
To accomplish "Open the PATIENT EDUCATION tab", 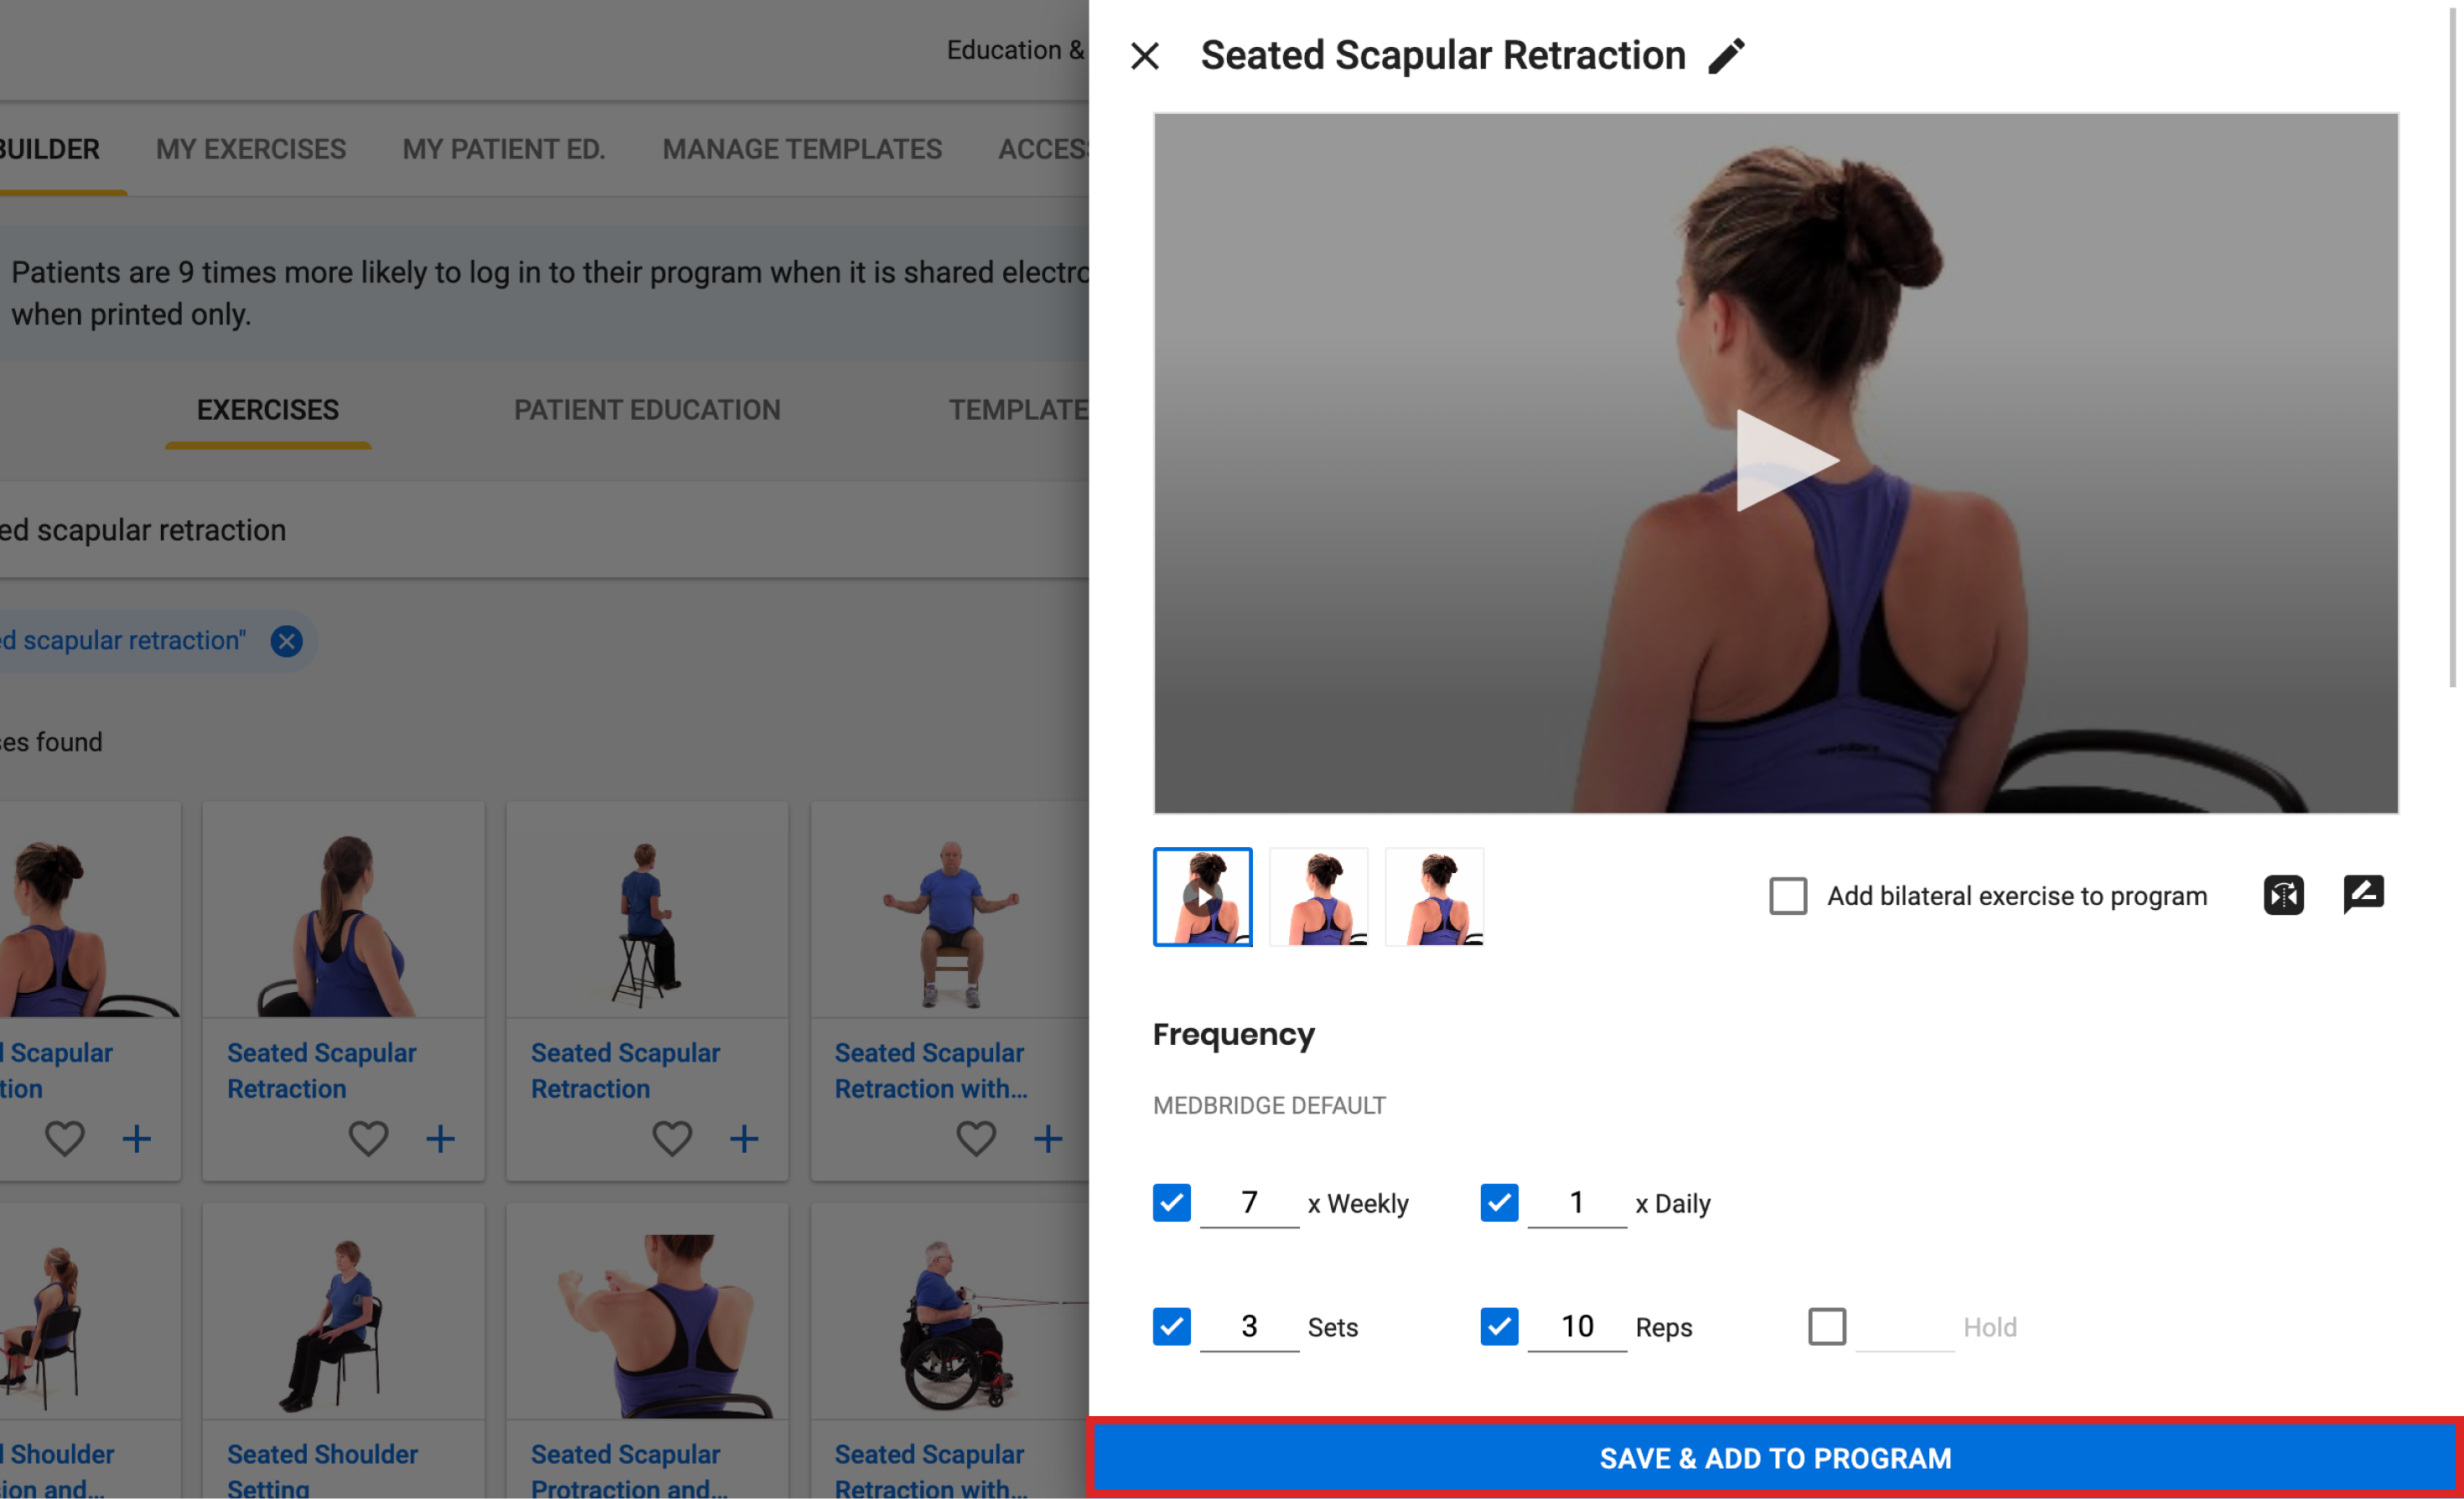I will [x=647, y=410].
